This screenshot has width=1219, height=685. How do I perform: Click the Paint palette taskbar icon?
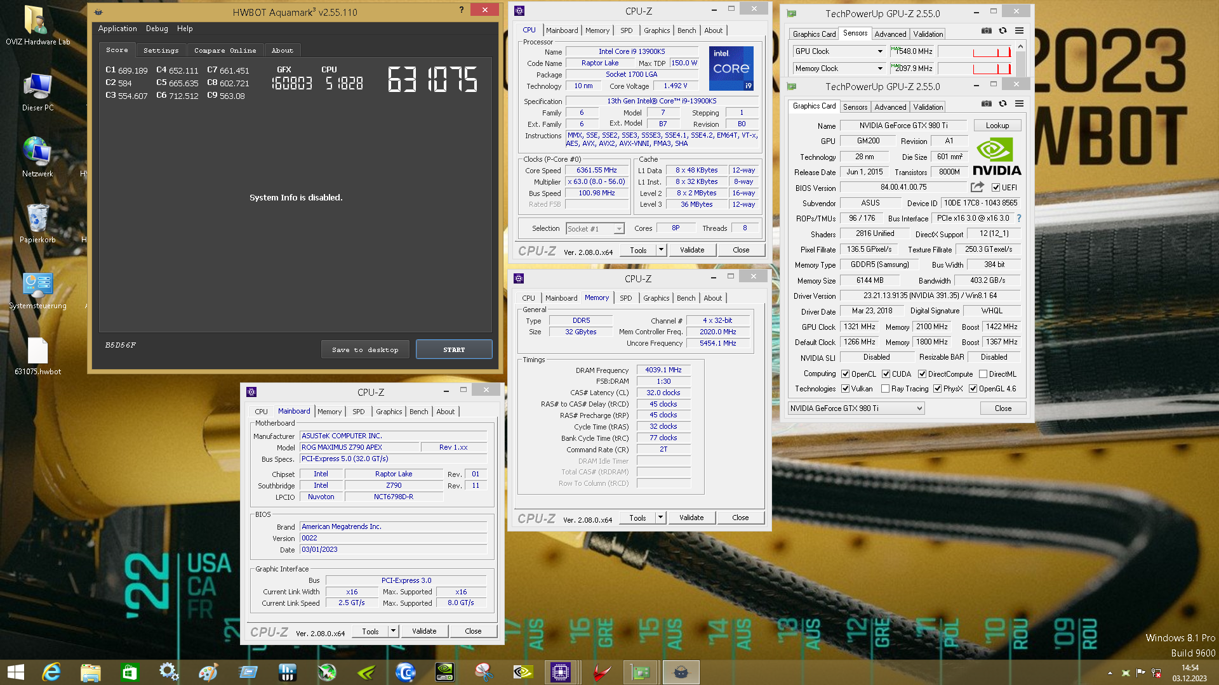(x=208, y=672)
